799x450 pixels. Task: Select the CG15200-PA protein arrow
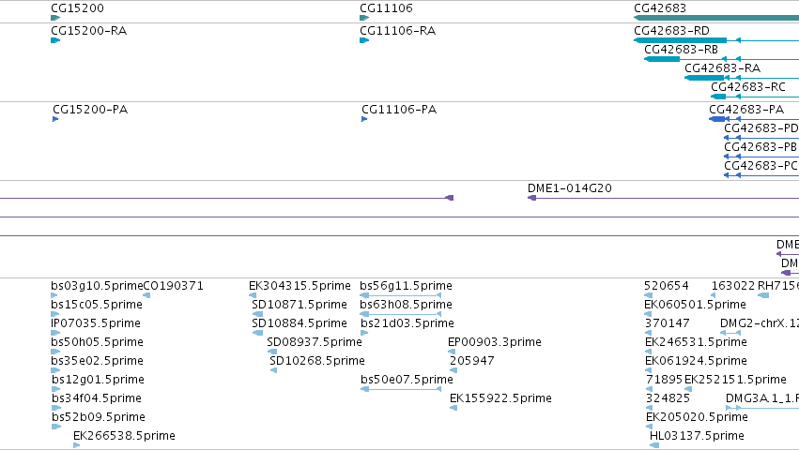pos(55,119)
